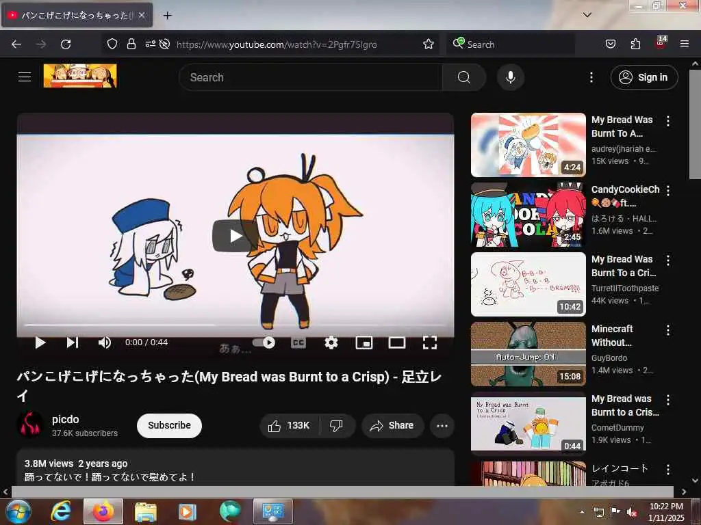Image resolution: width=701 pixels, height=525 pixels.
Task: Open Minecraft Without video thumbnail
Action: coord(528,354)
